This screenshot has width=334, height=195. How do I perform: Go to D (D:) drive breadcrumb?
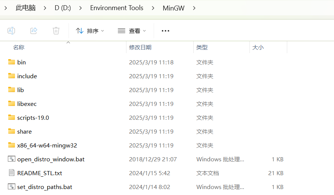[62, 8]
